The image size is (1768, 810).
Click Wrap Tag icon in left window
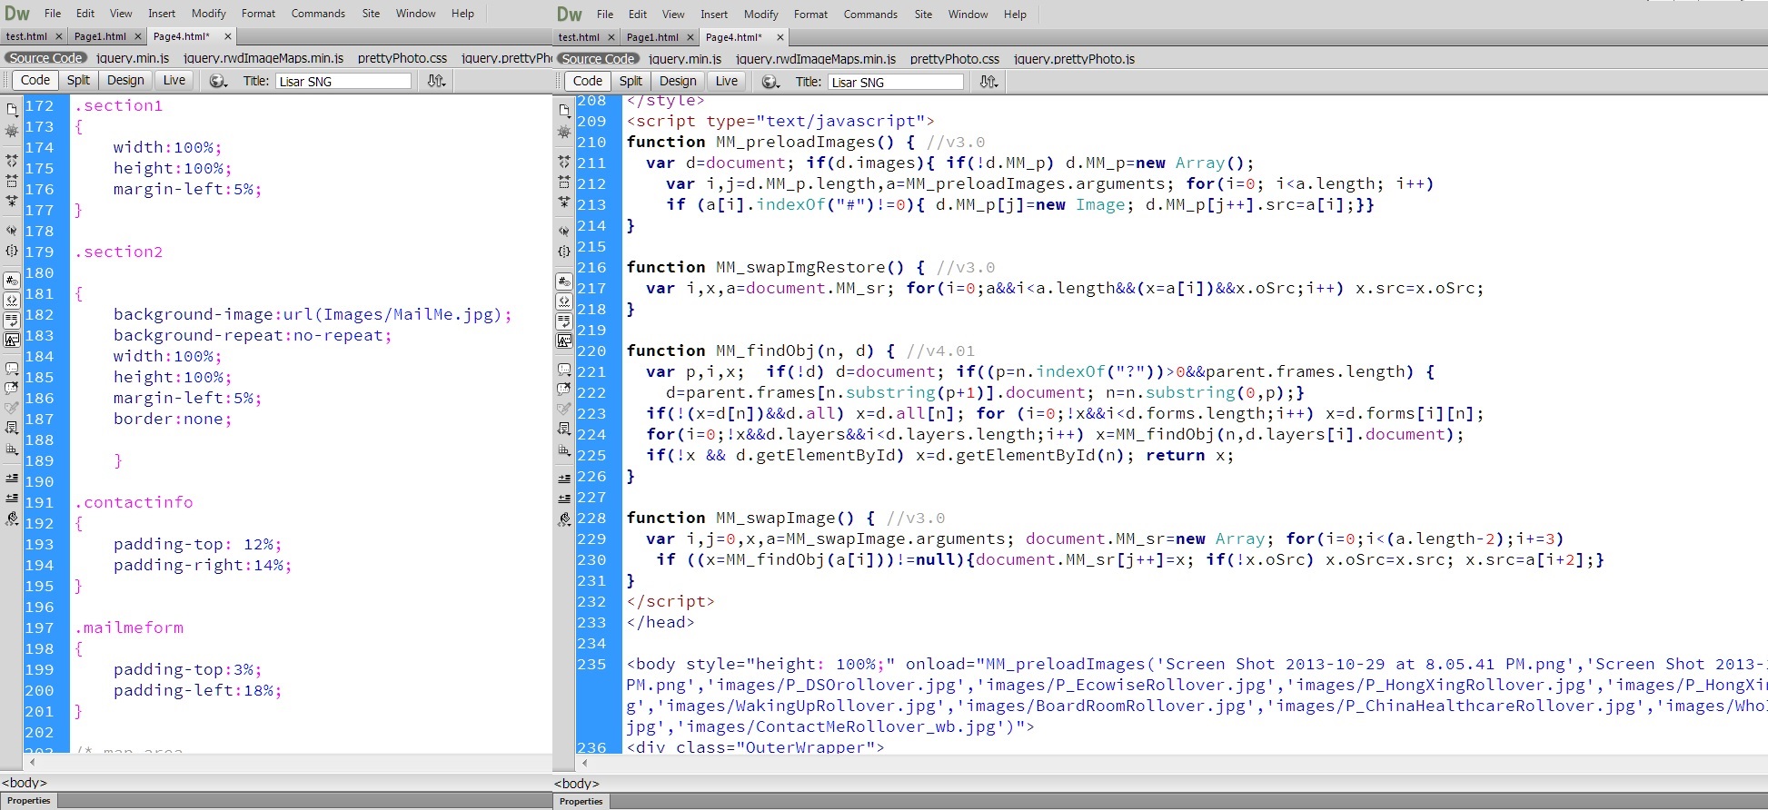12,409
